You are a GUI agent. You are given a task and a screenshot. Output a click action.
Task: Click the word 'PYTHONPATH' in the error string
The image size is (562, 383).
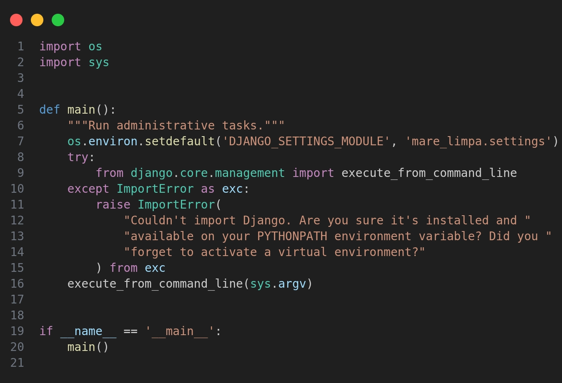click(x=292, y=236)
